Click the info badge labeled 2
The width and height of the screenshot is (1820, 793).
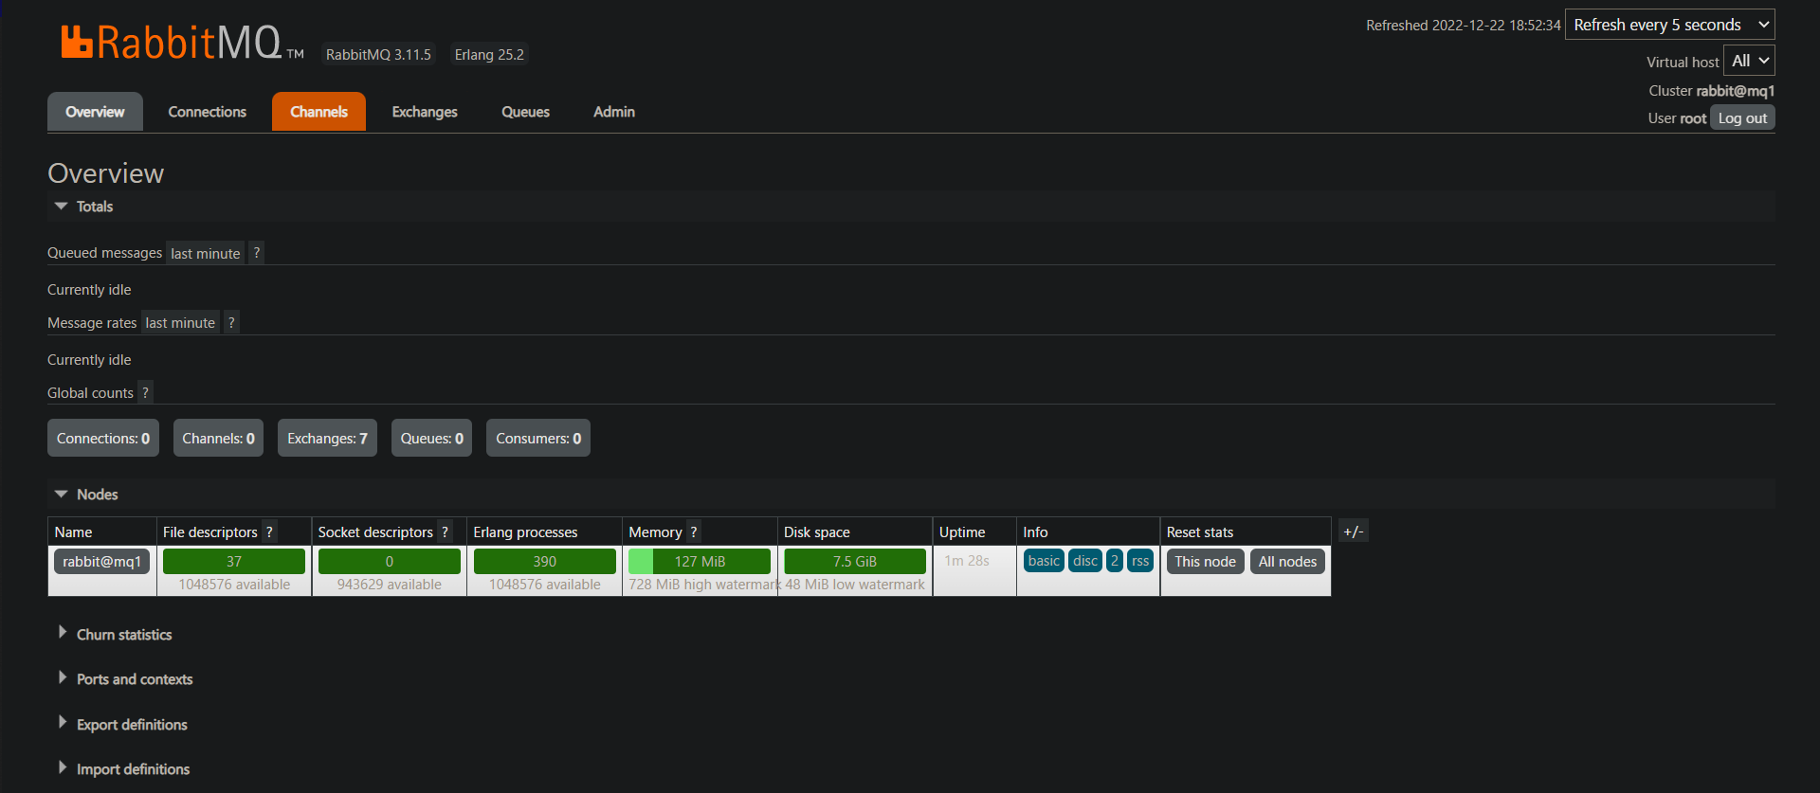[x=1115, y=560]
